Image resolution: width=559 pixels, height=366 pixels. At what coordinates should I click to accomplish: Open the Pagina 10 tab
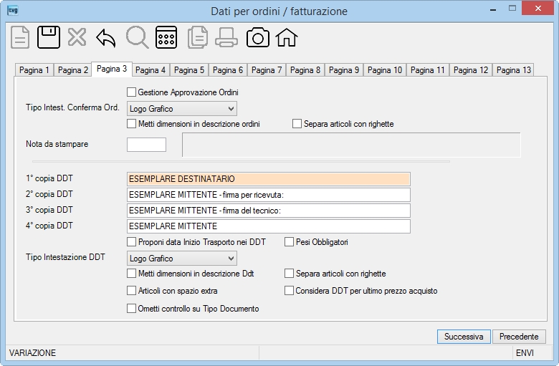385,70
